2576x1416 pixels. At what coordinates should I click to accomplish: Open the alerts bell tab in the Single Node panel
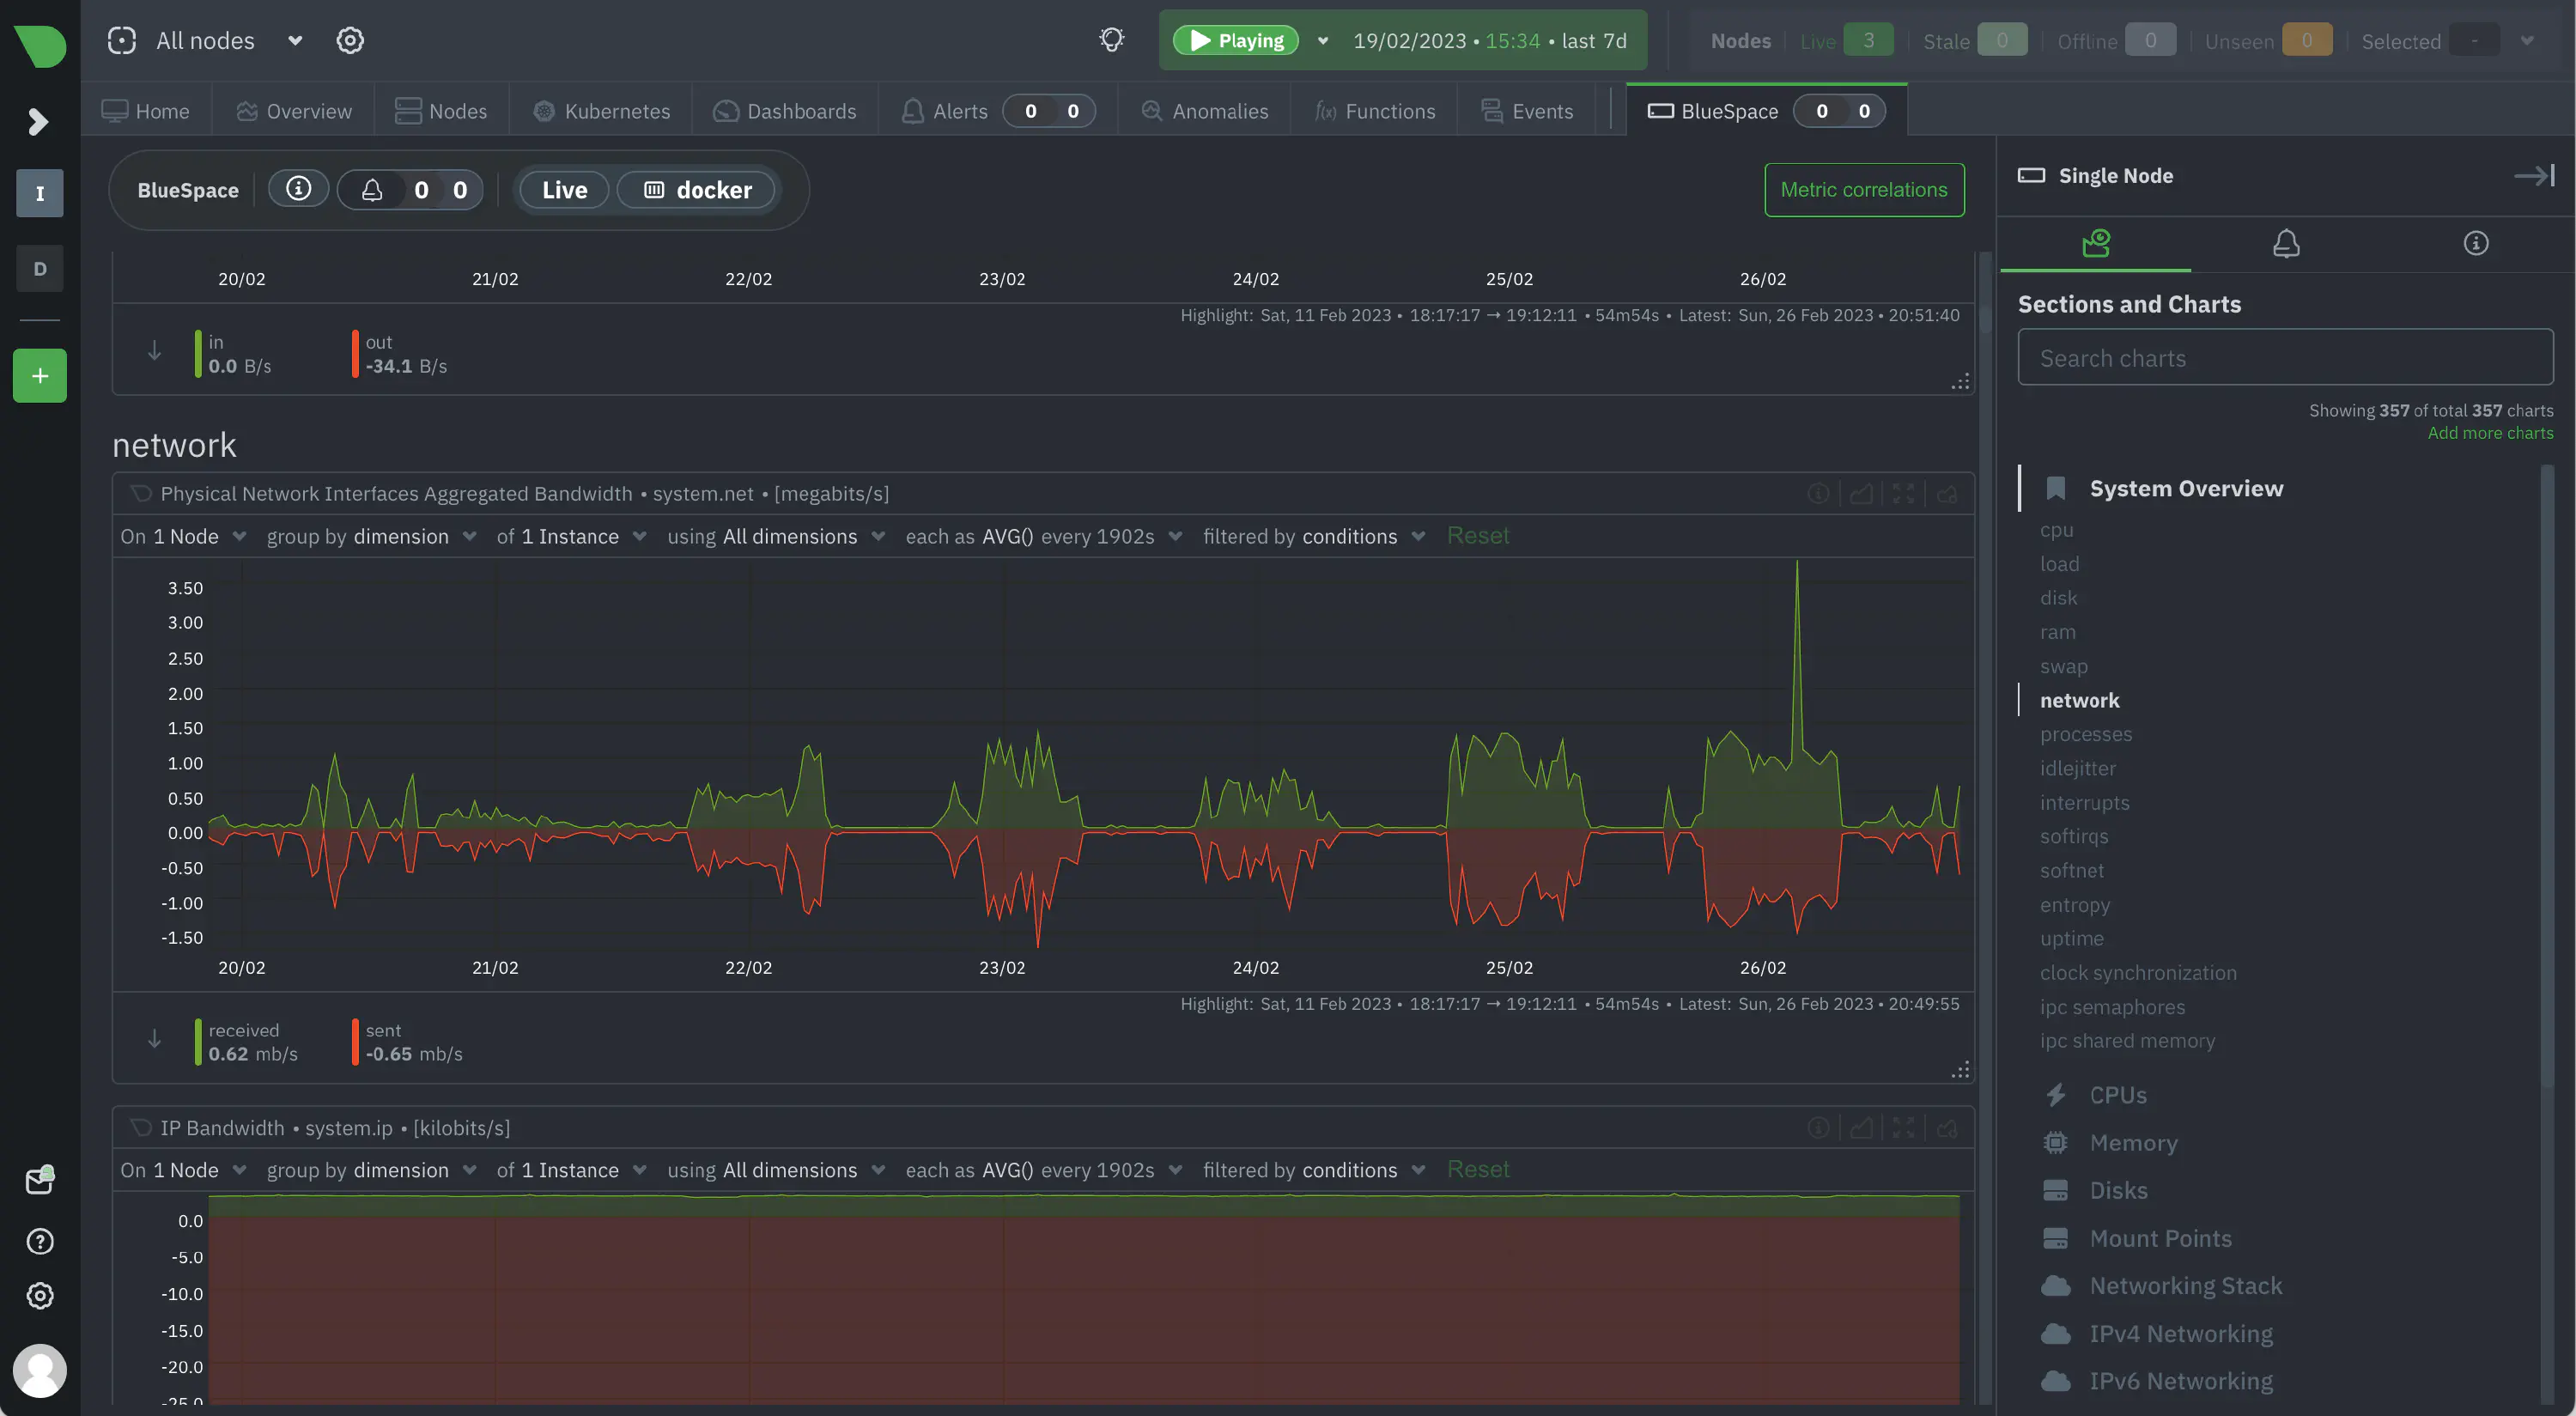(2286, 243)
